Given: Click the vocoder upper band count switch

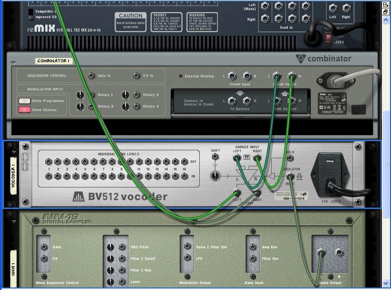Looking at the screenshot, I should tap(25, 157).
